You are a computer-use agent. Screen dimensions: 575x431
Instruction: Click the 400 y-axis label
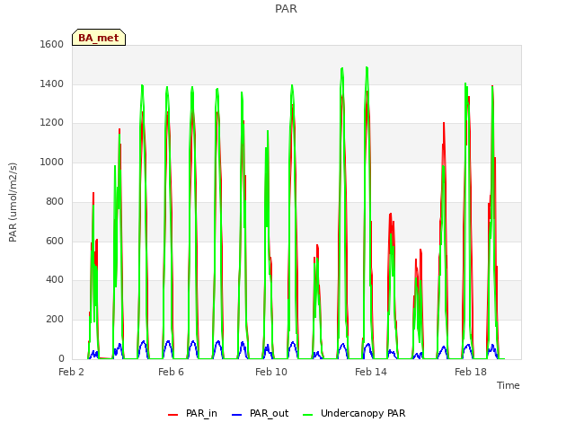[x=55, y=280]
